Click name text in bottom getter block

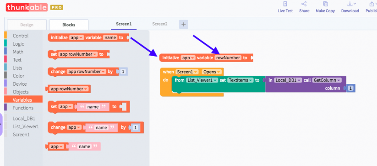[x=84, y=147]
